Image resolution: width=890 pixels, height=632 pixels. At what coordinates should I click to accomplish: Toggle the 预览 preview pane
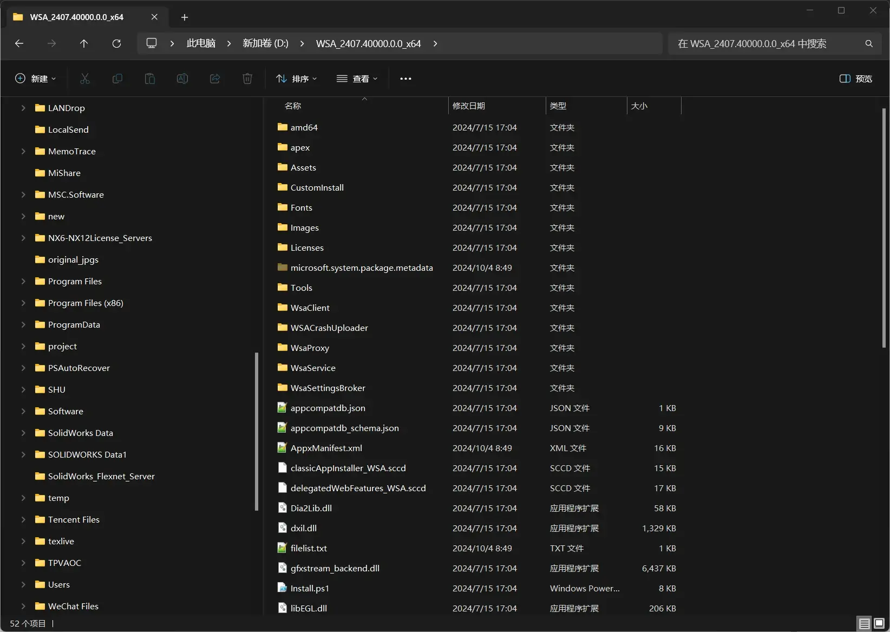(x=855, y=79)
